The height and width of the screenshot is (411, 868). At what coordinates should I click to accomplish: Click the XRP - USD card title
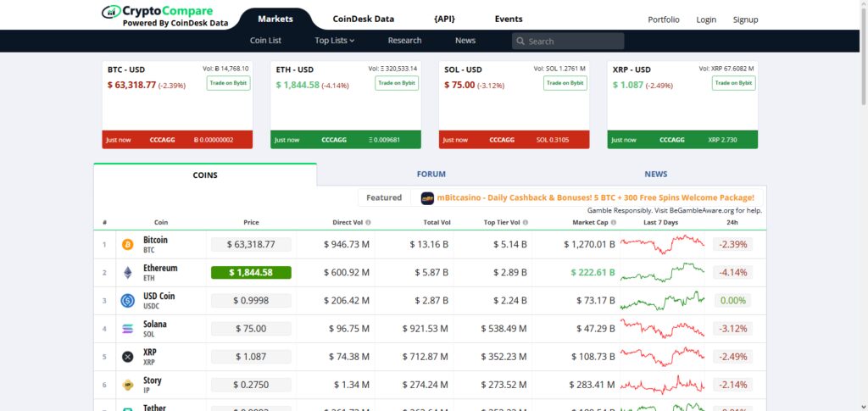click(632, 69)
